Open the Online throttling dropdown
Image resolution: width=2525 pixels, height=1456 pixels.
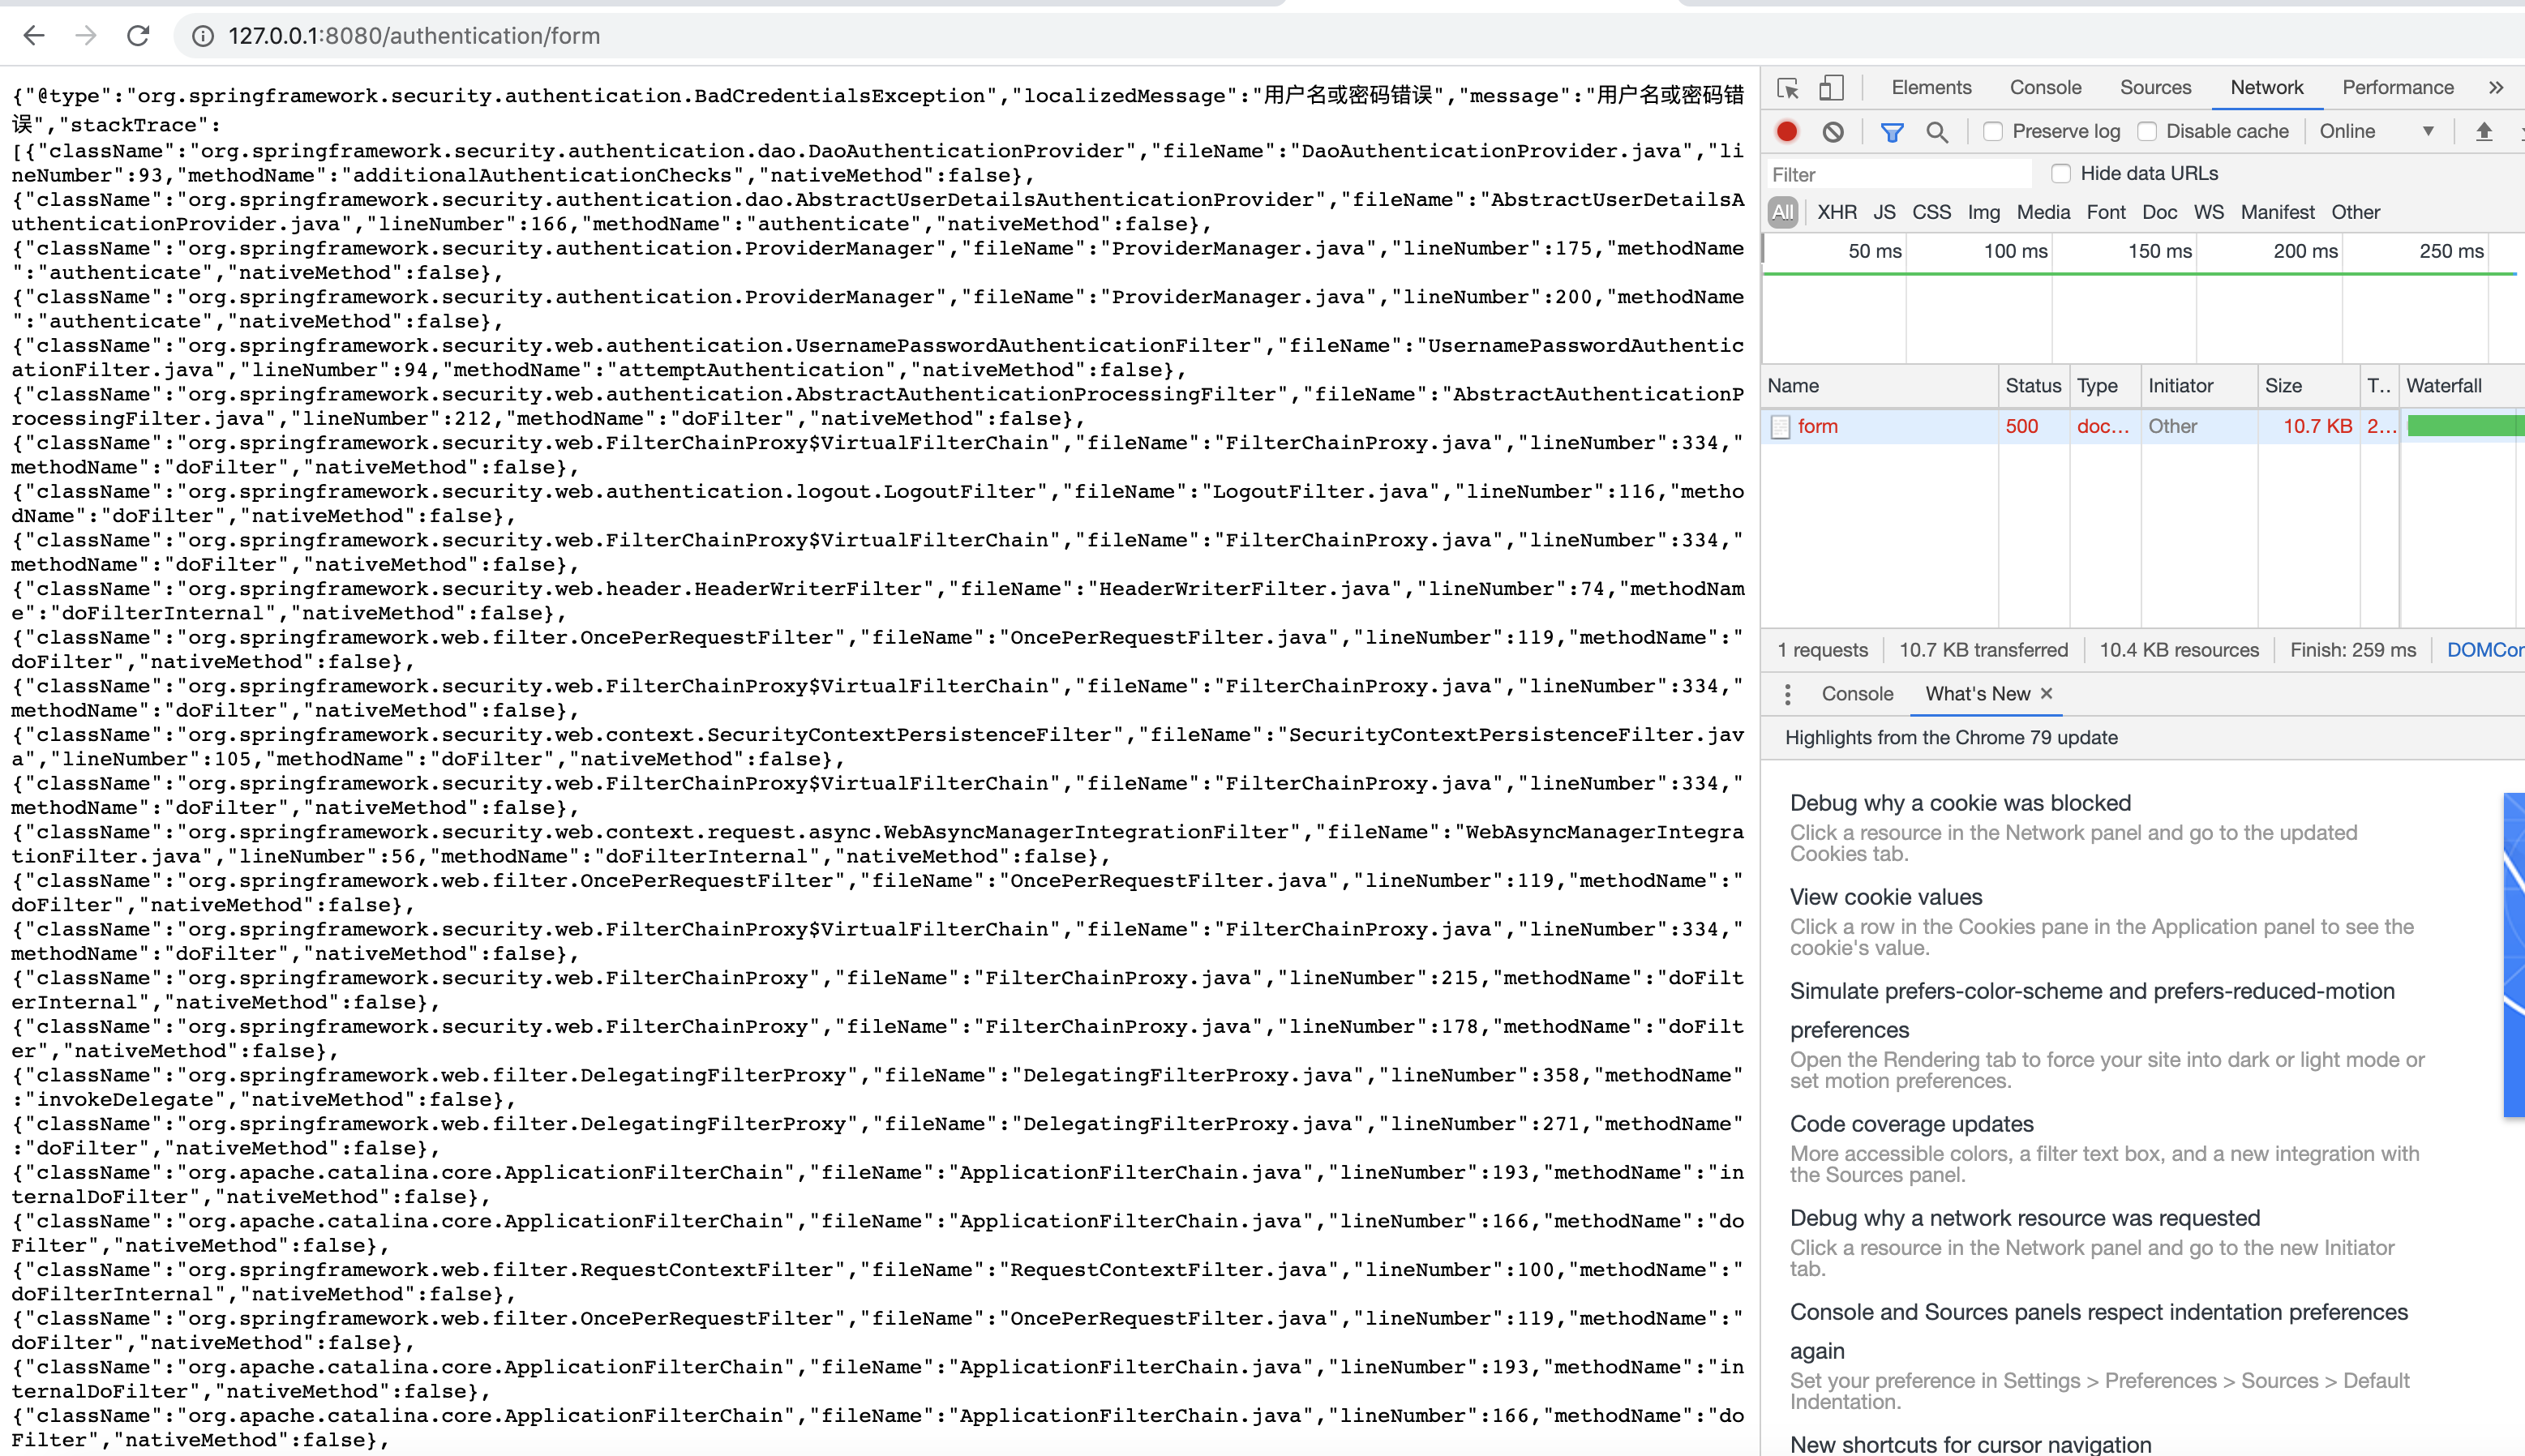point(2375,131)
